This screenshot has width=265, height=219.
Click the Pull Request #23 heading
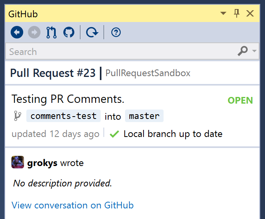pos(53,73)
